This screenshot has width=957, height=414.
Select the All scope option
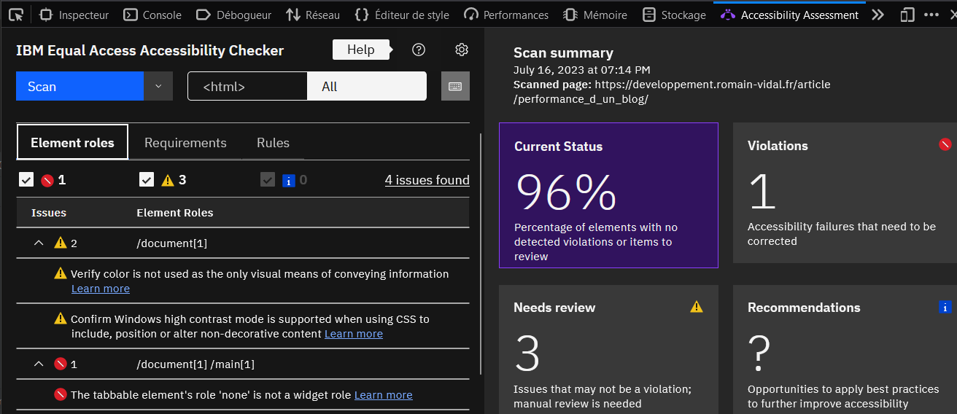pos(366,86)
